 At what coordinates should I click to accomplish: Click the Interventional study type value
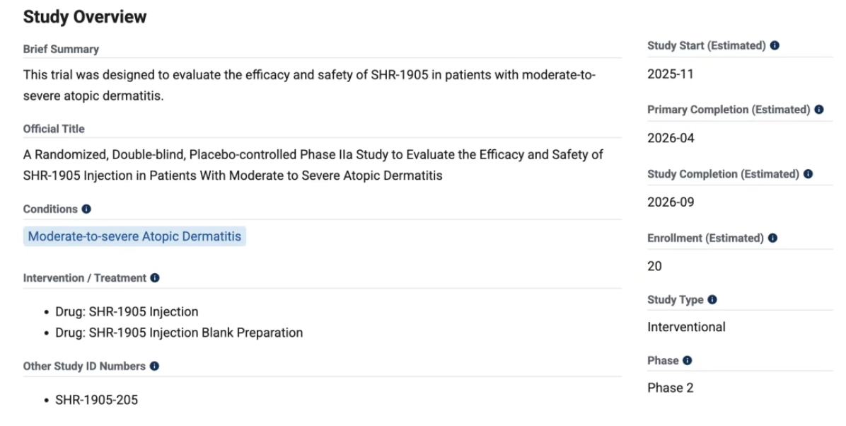tap(686, 327)
